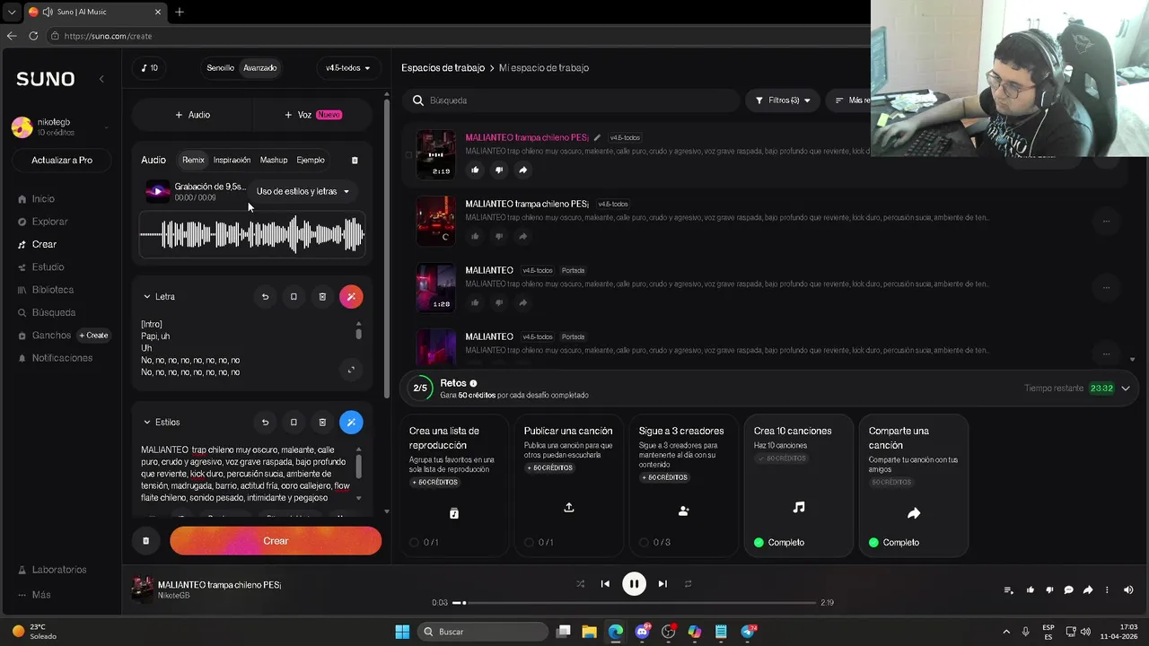The height and width of the screenshot is (646, 1149).
Task: Click the bookmark icon in the Letra section
Action: click(x=294, y=296)
